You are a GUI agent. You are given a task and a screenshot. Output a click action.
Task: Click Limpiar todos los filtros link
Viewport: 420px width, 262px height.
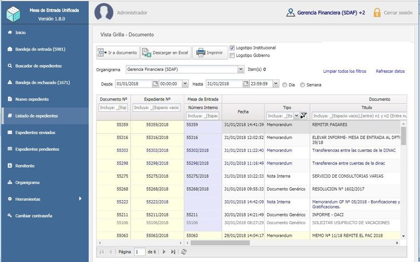[x=344, y=71]
